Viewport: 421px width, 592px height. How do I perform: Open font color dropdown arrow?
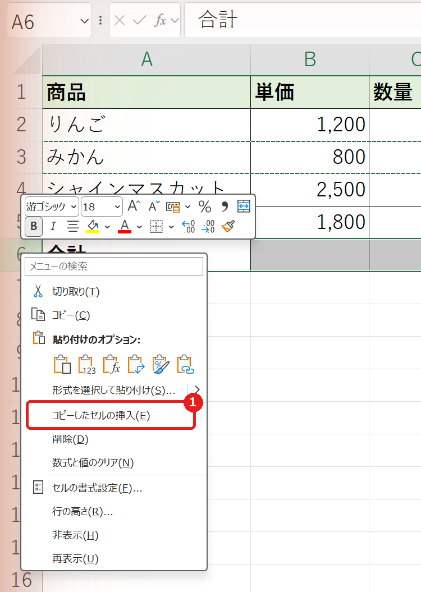pyautogui.click(x=139, y=227)
